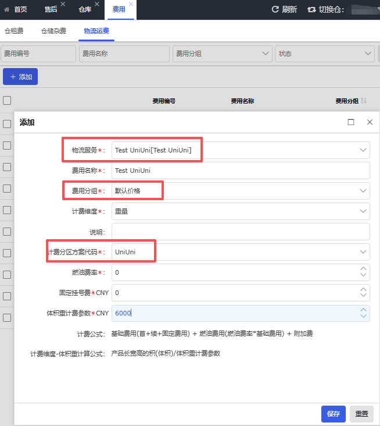Click the 重置 button
The width and height of the screenshot is (380, 426).
click(x=361, y=414)
